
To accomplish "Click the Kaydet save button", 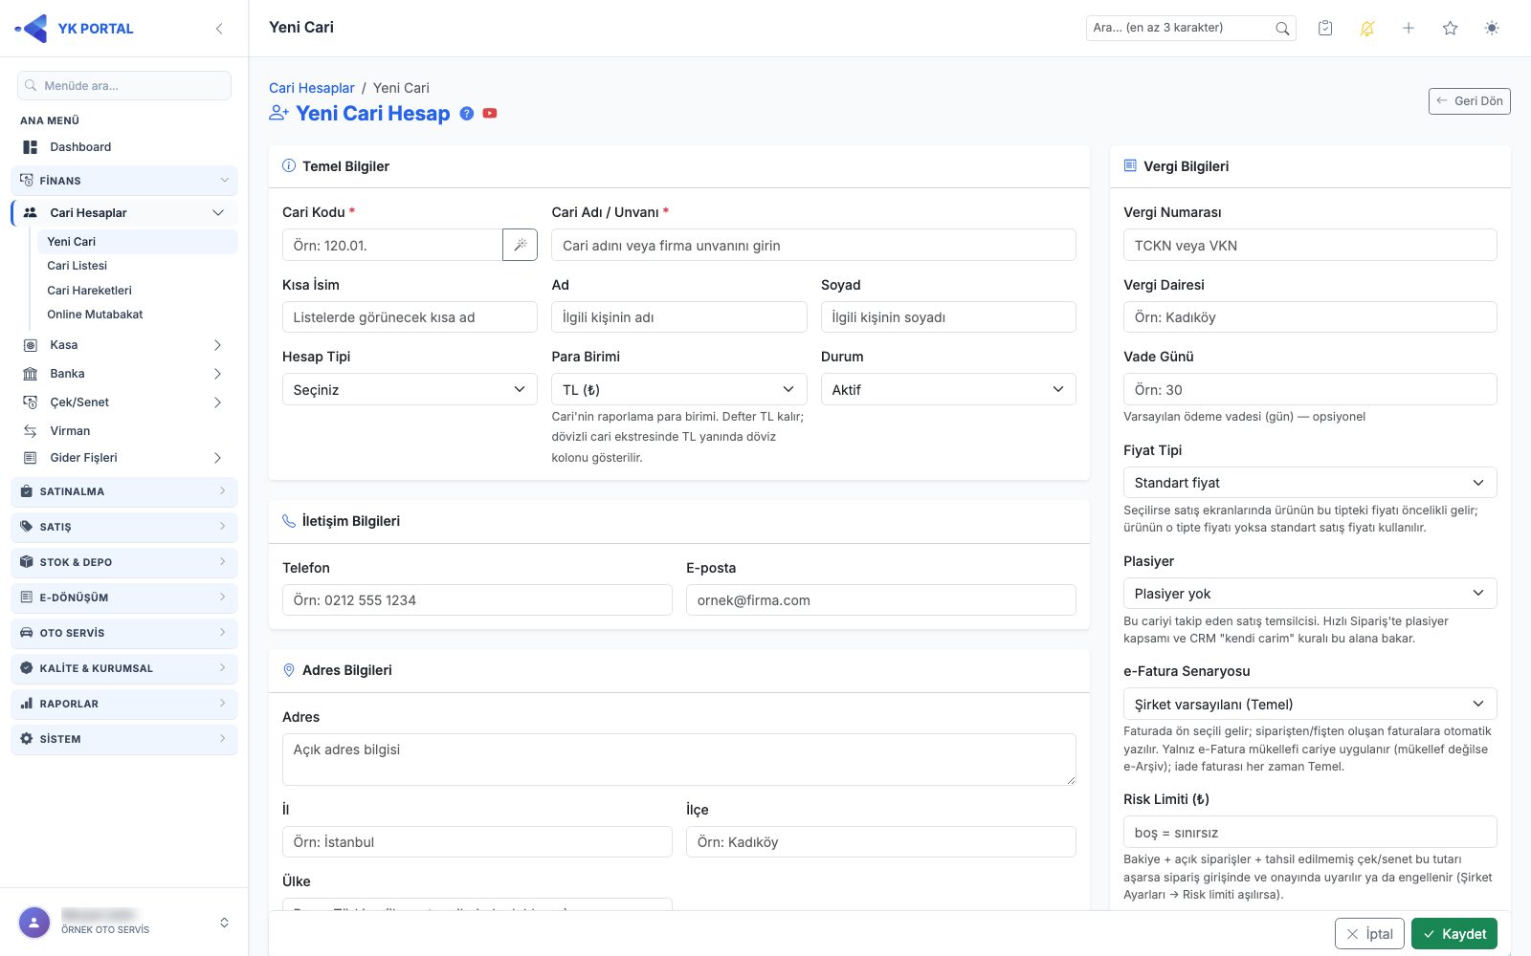I will [x=1453, y=933].
